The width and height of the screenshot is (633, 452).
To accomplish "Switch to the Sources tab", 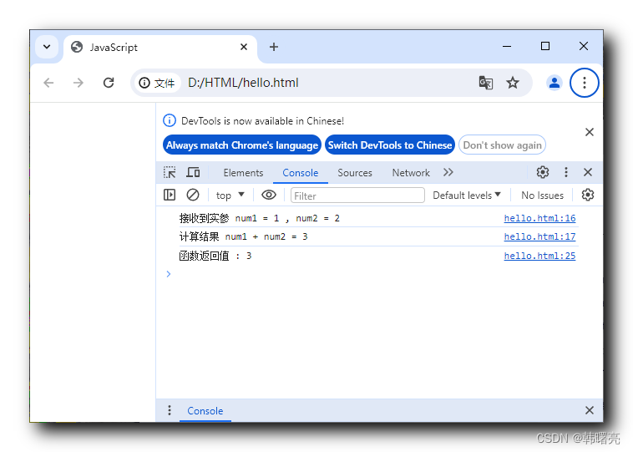I will tap(355, 173).
